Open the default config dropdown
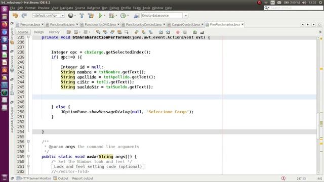The width and height of the screenshot is (324, 182). pyautogui.click(x=62, y=16)
